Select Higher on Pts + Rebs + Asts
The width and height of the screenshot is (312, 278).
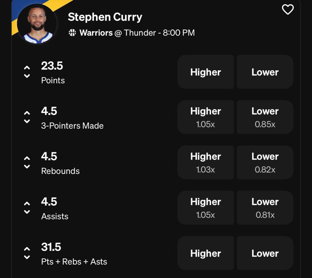[206, 253]
